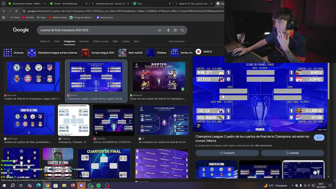Image resolution: width=336 pixels, height=189 pixels.
Task: Click the Compartir button
Action: point(227,153)
